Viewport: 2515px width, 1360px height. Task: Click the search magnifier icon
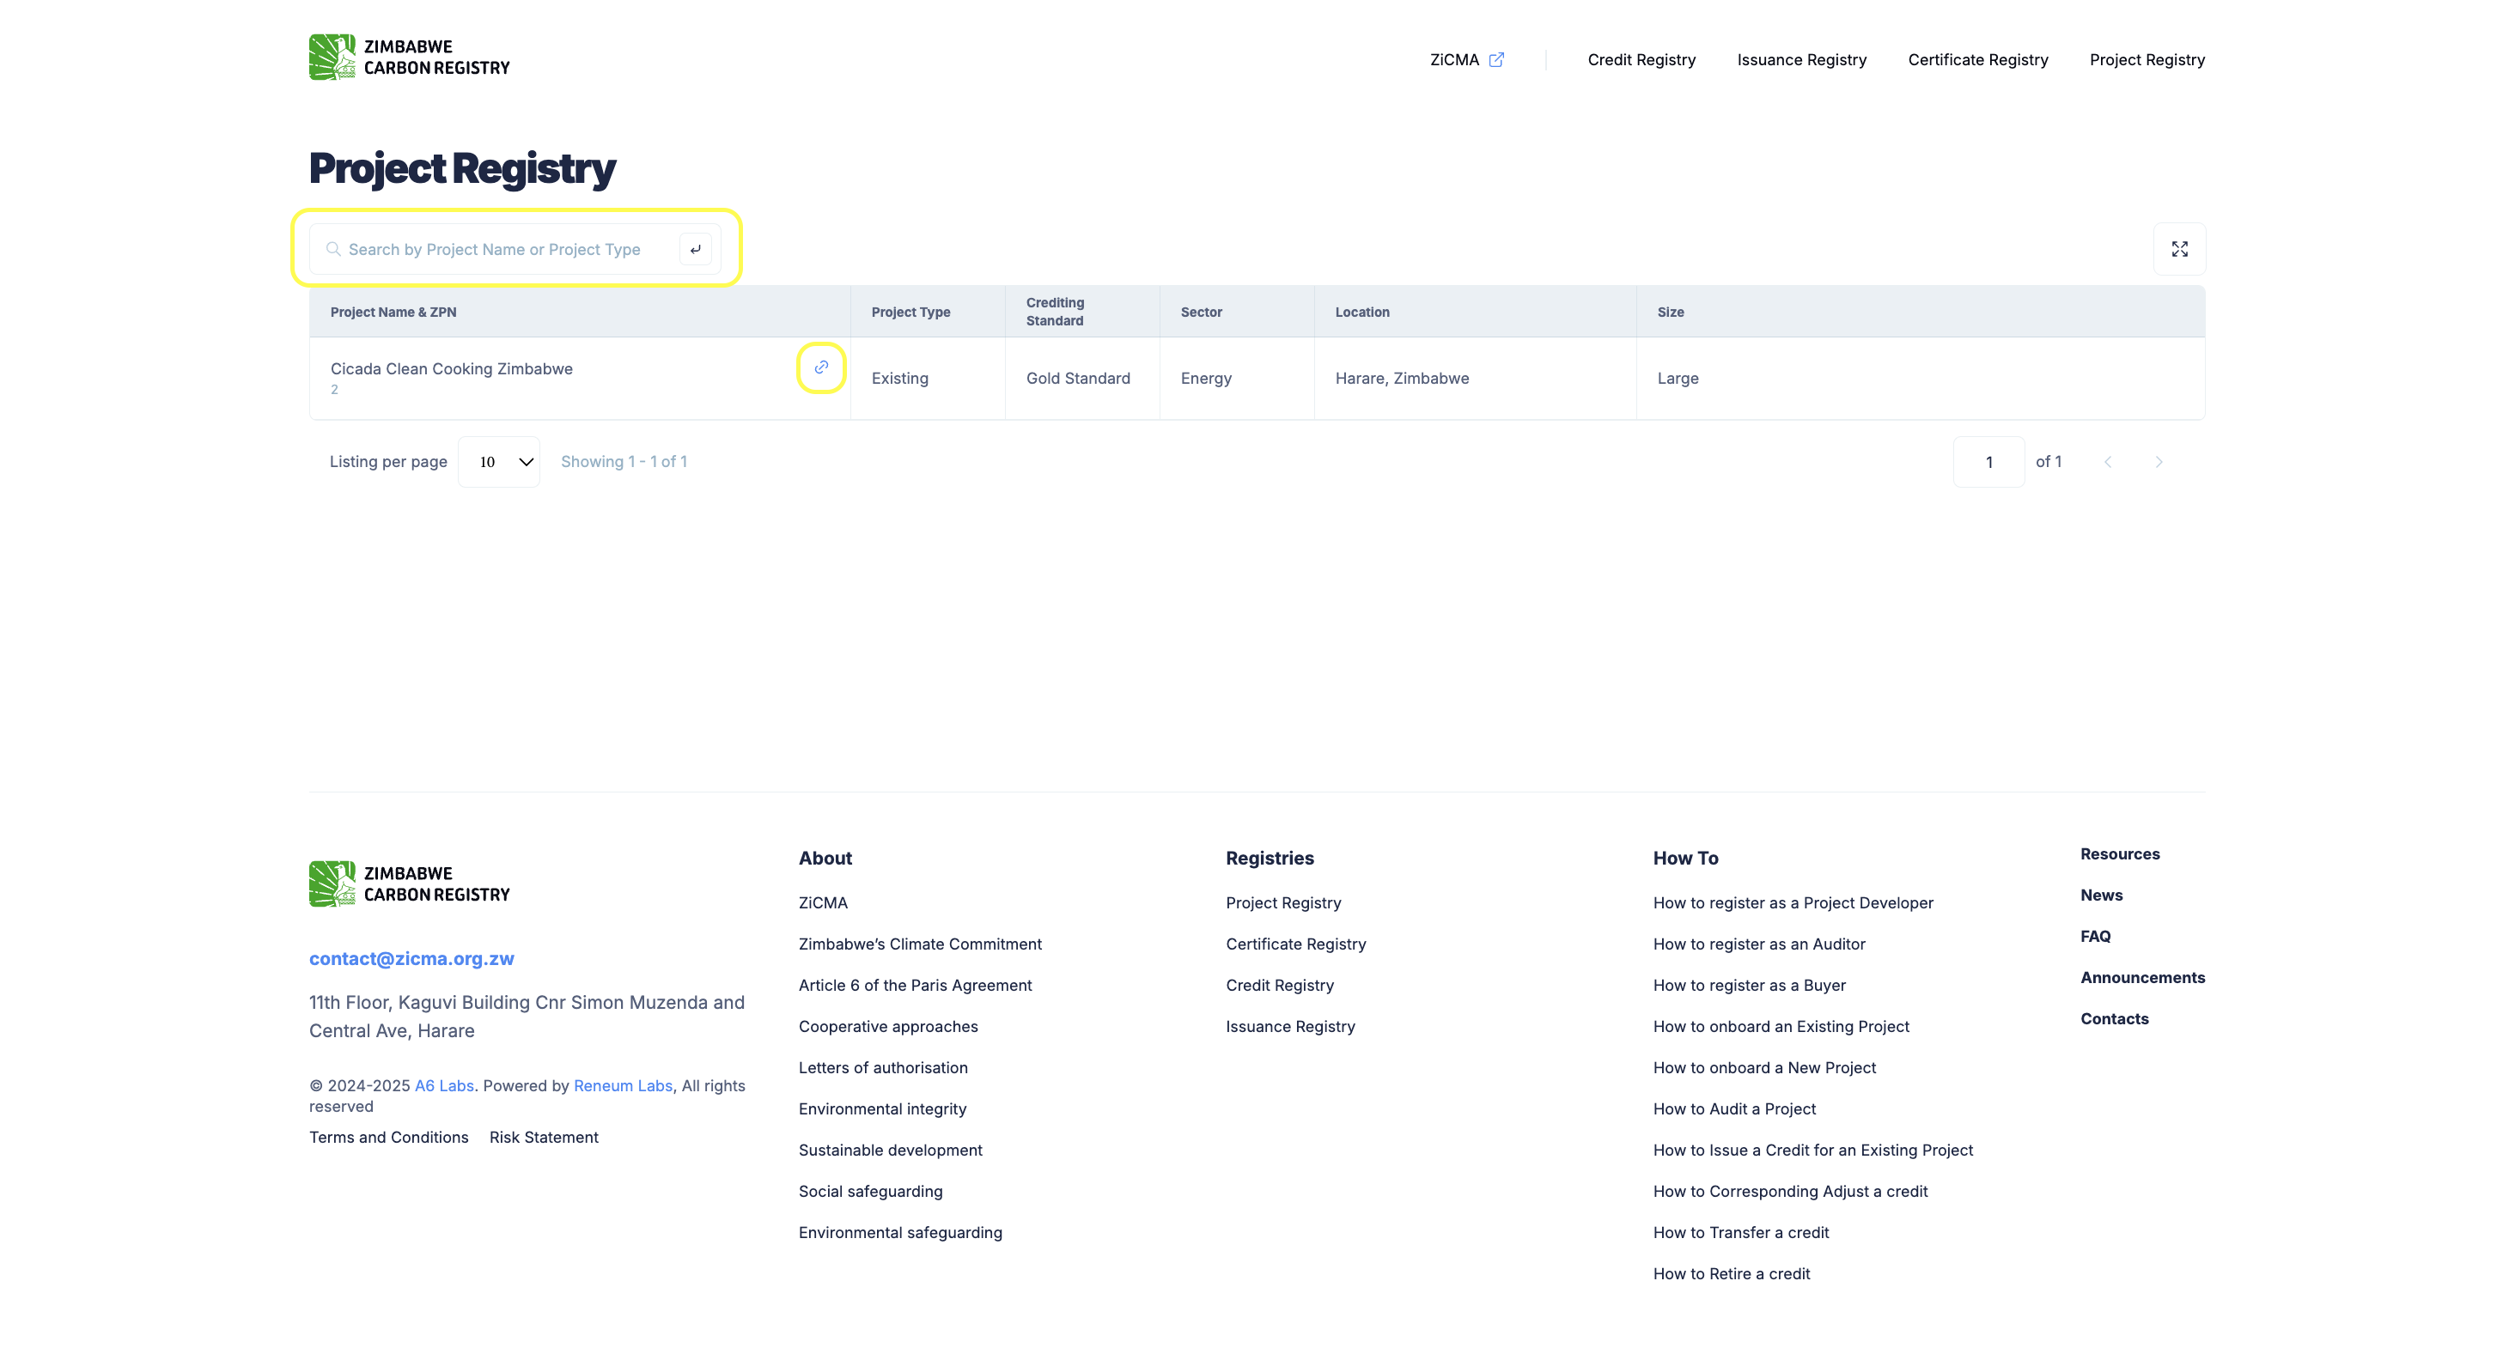[333, 249]
